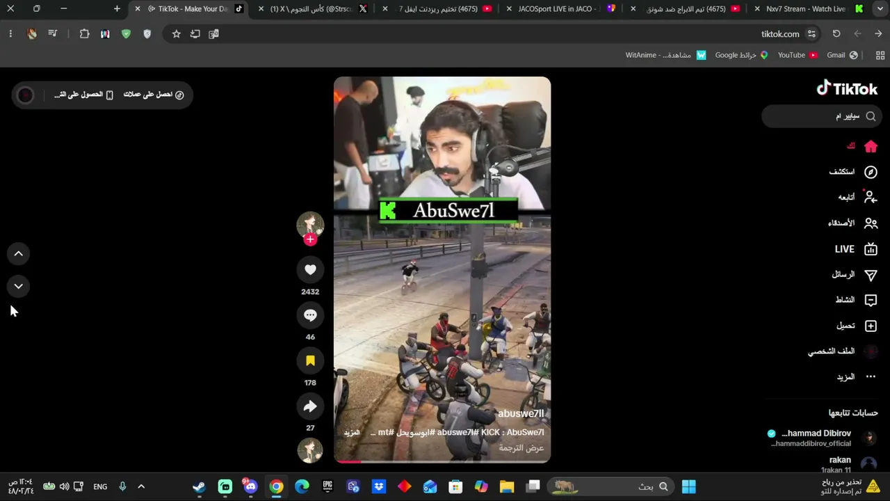Image resolution: width=890 pixels, height=501 pixels.
Task: Open LIVE in the TikTok sidebar
Action: pos(856,249)
